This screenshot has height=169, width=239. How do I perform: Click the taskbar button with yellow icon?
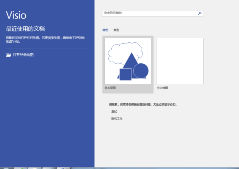[35, 168]
